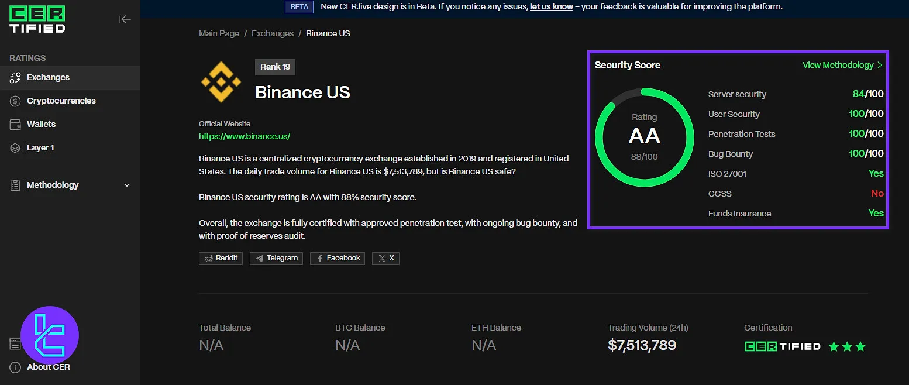Open the Facebook social button
Screen dimensions: 909x385
(338, 258)
